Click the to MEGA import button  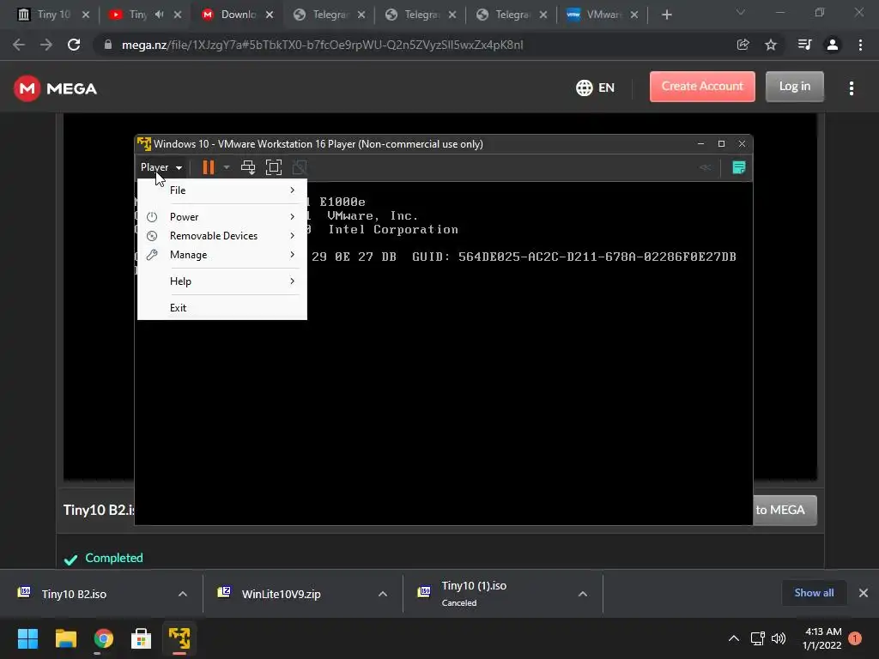785,510
